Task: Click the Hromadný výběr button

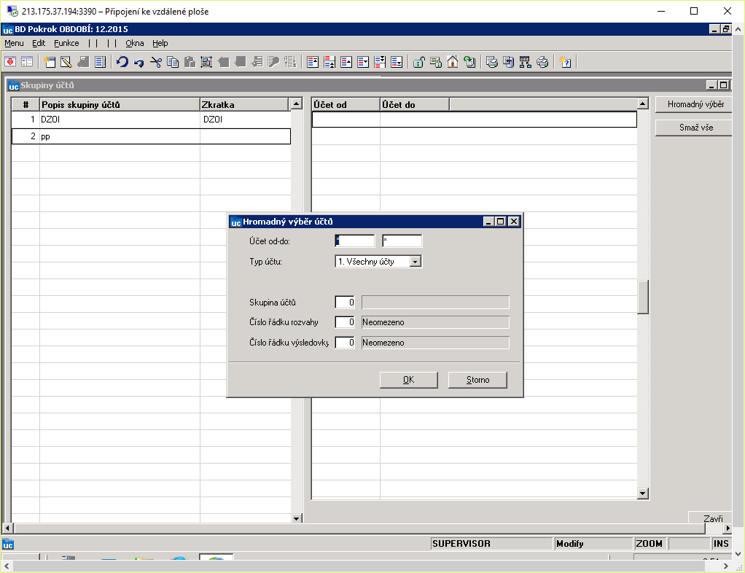Action: point(695,104)
